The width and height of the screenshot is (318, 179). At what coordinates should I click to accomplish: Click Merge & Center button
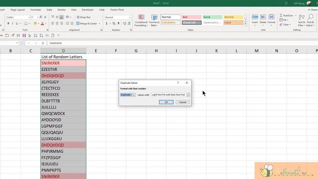(87, 23)
